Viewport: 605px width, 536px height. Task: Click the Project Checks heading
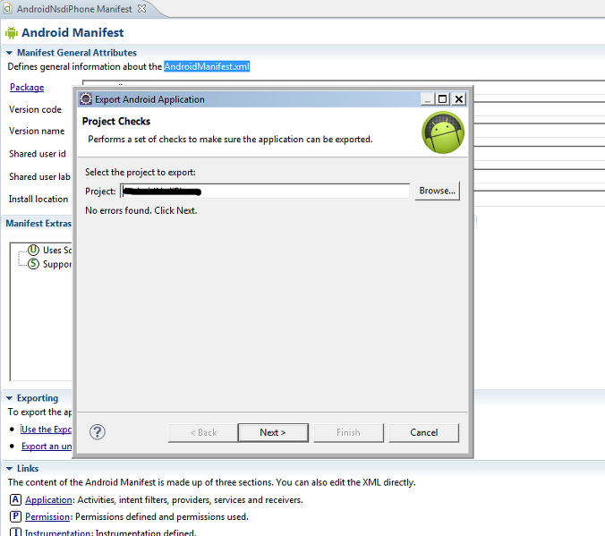pos(116,122)
